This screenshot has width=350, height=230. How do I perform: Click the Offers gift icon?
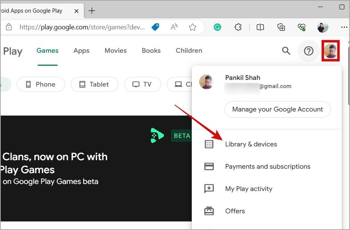(209, 211)
